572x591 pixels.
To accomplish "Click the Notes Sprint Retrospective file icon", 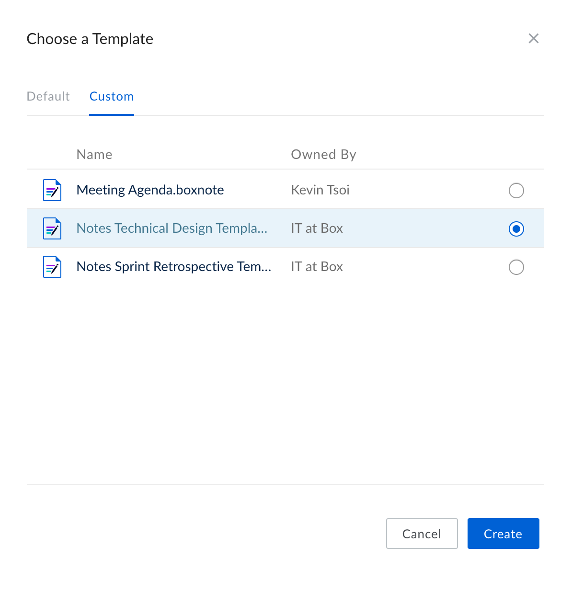I will pyautogui.click(x=52, y=267).
